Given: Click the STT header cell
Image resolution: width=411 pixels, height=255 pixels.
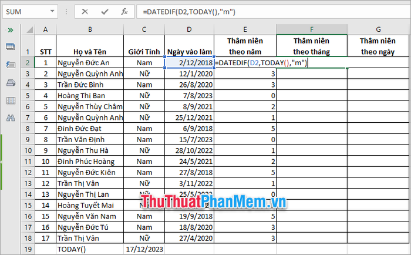Looking at the screenshot, I should (45, 46).
